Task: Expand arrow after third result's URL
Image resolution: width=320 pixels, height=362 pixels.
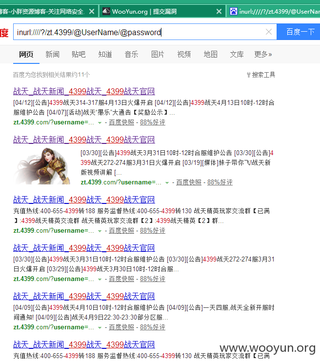Action: click(100, 231)
